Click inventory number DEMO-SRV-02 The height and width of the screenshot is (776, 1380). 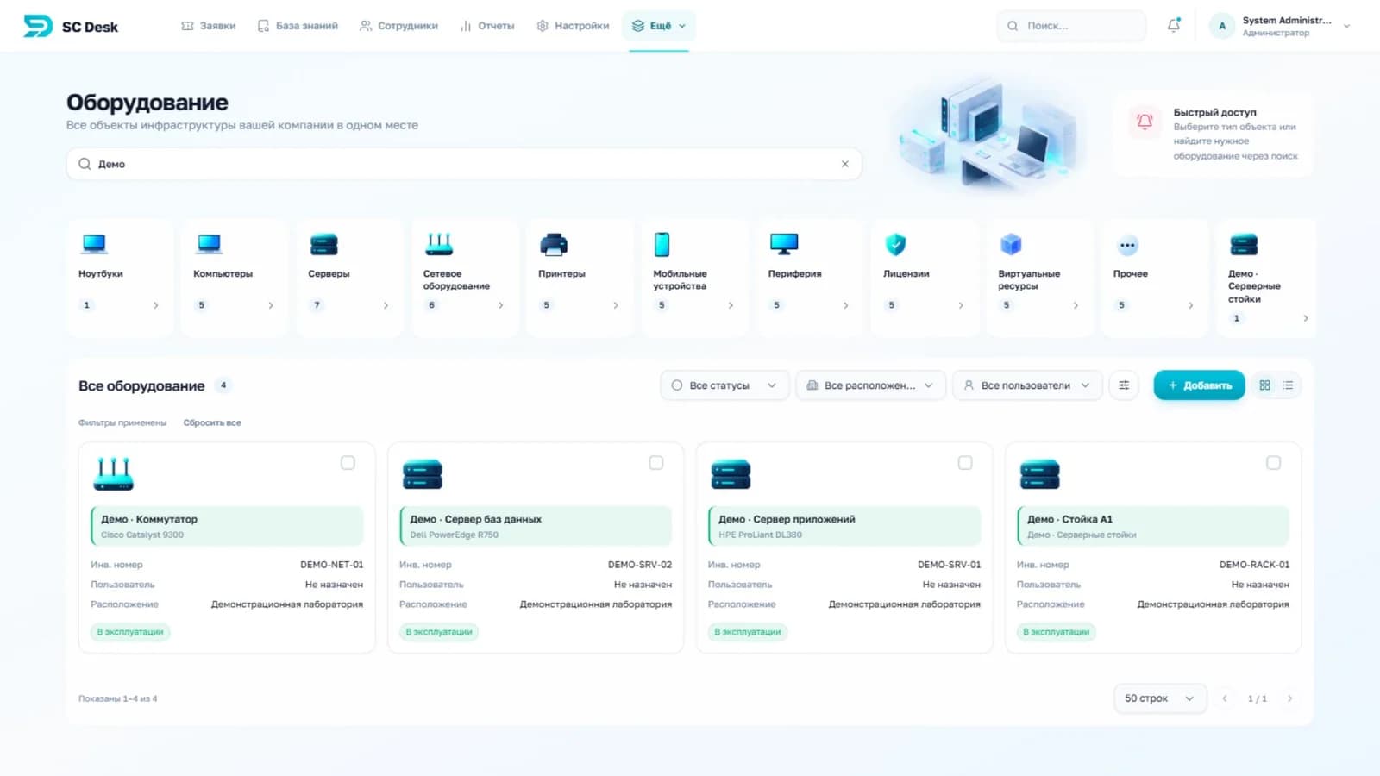[640, 565]
